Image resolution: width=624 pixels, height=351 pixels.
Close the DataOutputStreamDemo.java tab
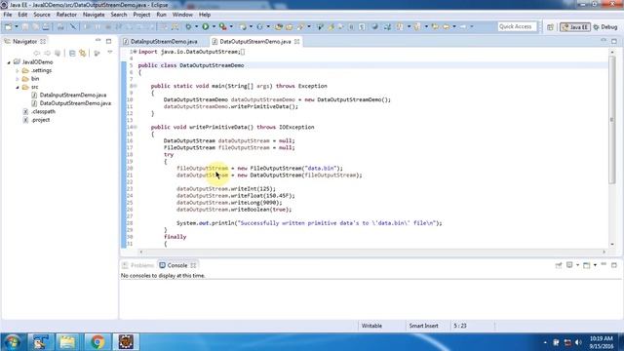296,41
